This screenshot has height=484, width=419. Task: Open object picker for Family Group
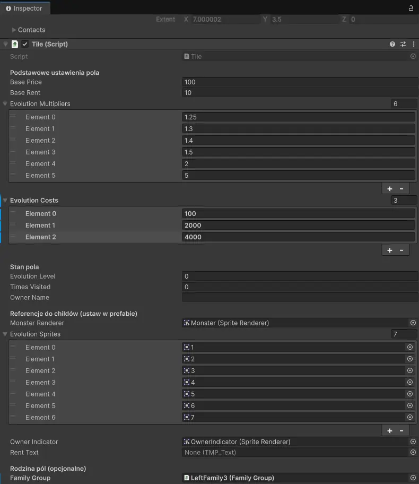tap(413, 478)
